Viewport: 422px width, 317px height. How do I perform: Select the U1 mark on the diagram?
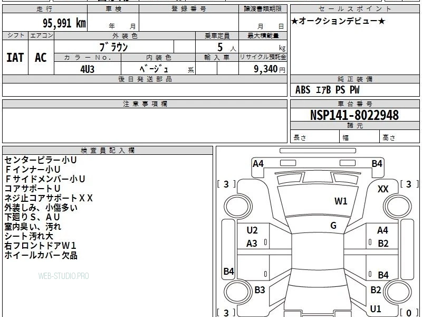(376, 309)
